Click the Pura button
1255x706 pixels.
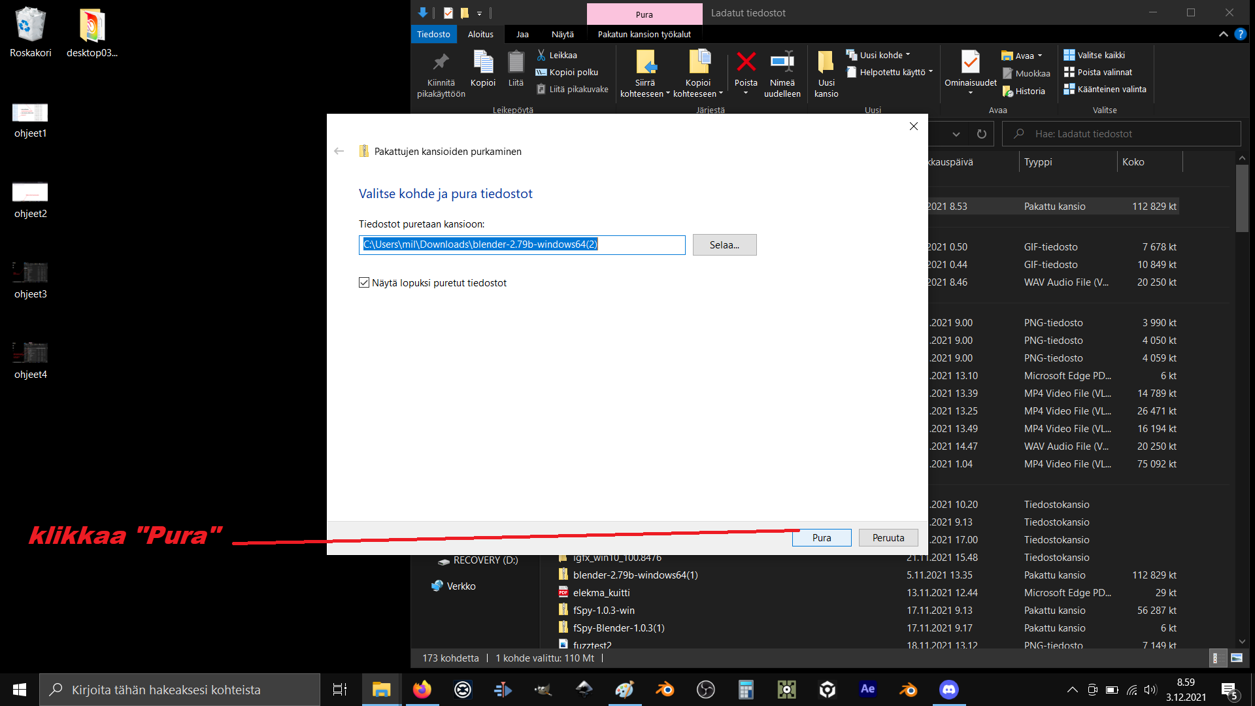821,537
